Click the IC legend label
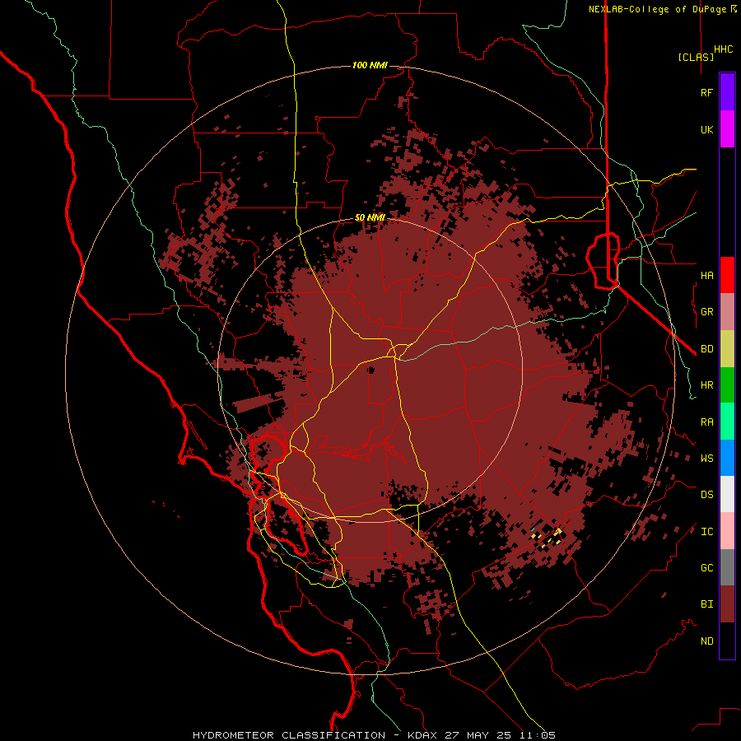The image size is (741, 741). pos(706,532)
